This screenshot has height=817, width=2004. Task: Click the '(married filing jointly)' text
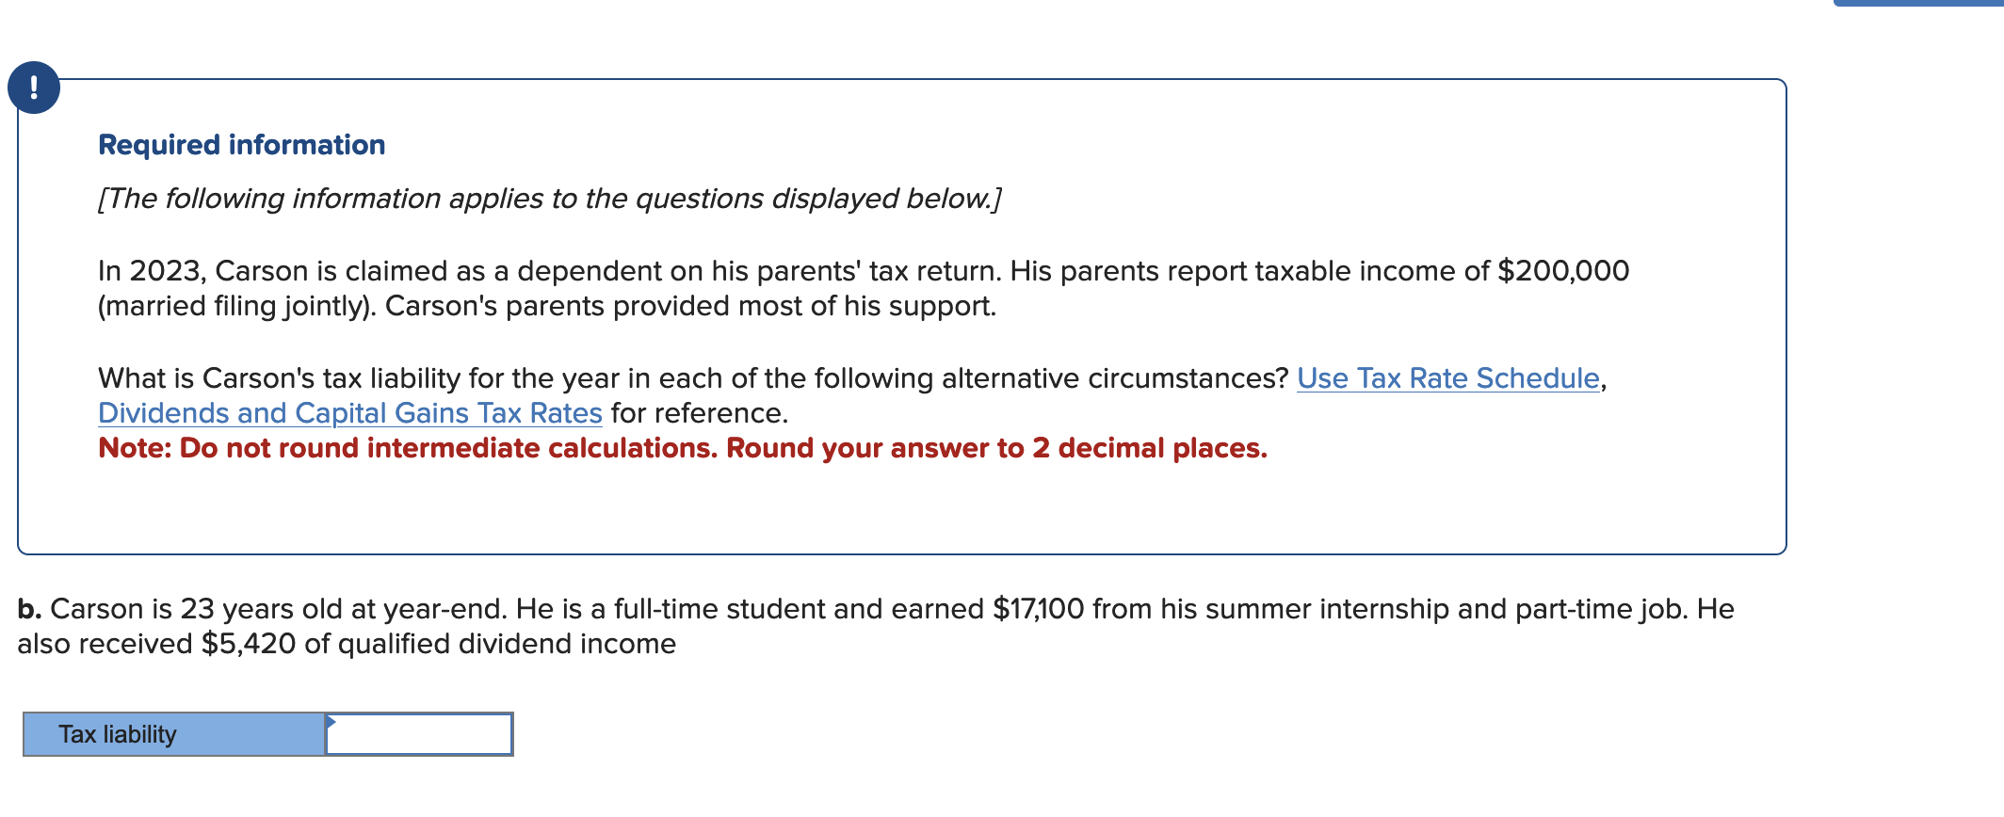(236, 306)
